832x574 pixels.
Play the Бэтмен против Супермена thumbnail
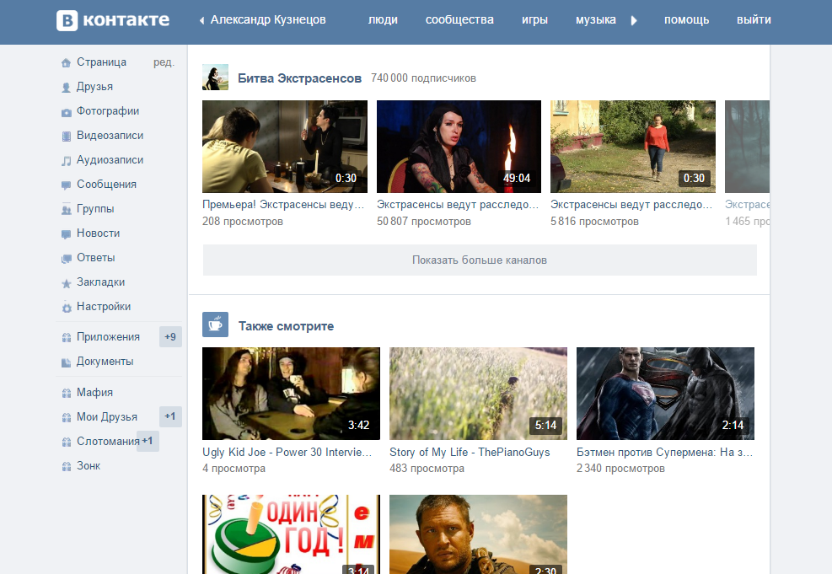tap(665, 394)
